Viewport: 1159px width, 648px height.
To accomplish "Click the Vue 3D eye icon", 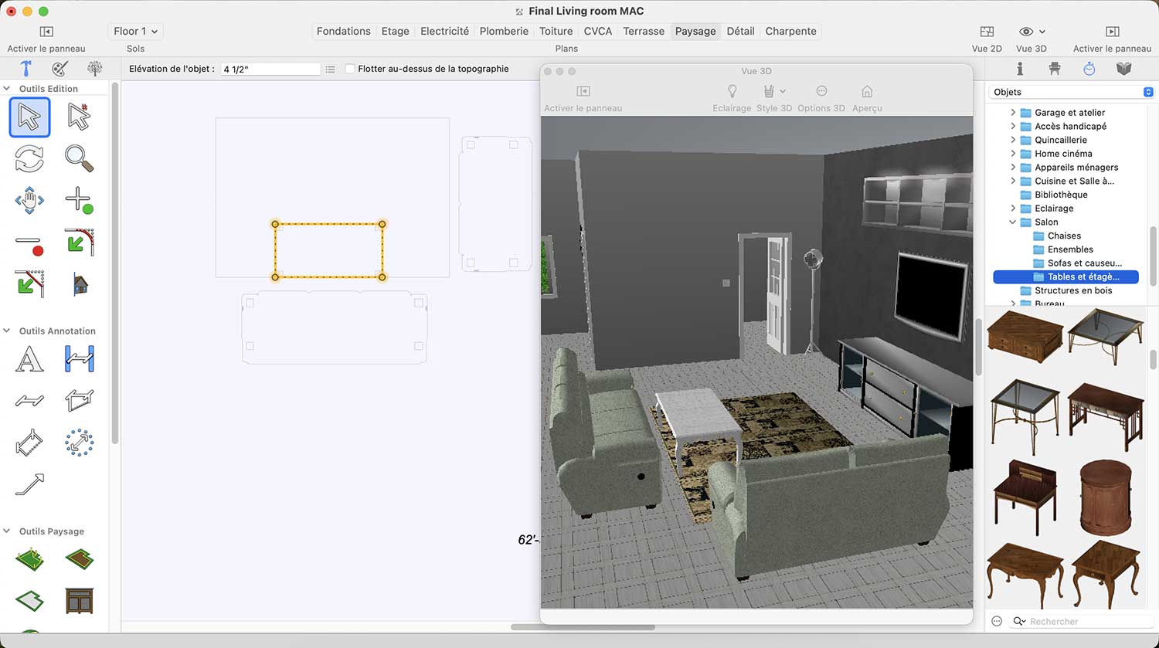I will click(1026, 32).
